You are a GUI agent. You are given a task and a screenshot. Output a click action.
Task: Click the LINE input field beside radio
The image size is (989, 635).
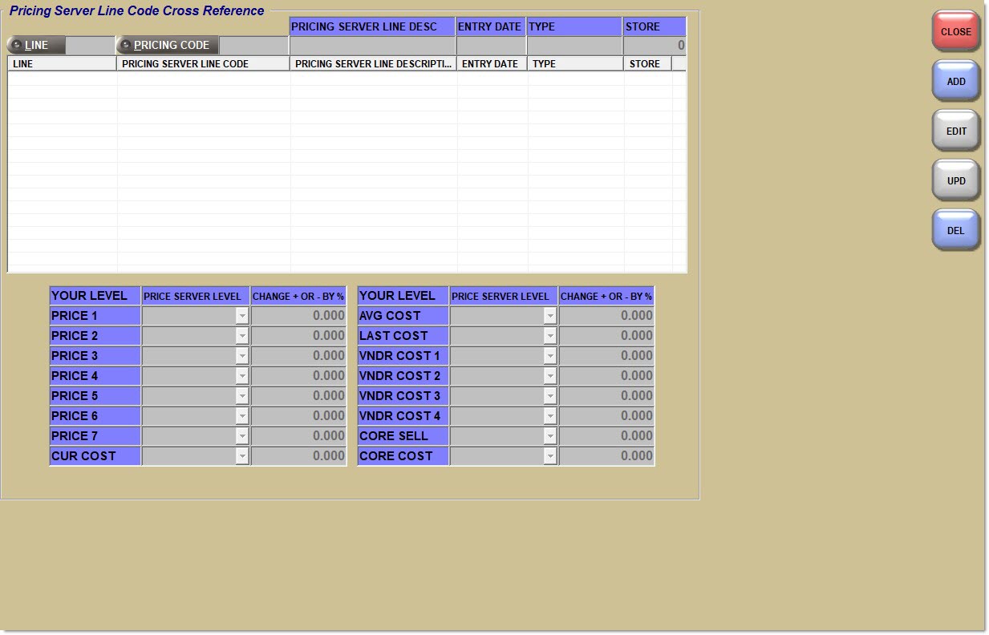click(x=91, y=46)
